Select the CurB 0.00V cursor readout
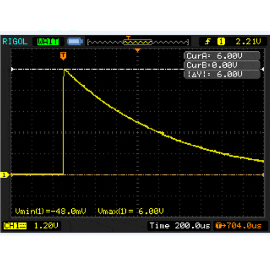 (x=222, y=65)
